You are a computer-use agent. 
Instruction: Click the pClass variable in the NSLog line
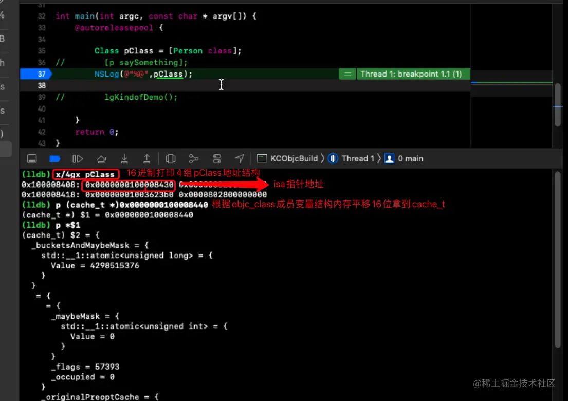[x=168, y=74]
